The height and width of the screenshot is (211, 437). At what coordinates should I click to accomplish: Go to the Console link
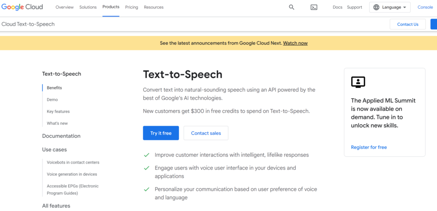tap(425, 7)
